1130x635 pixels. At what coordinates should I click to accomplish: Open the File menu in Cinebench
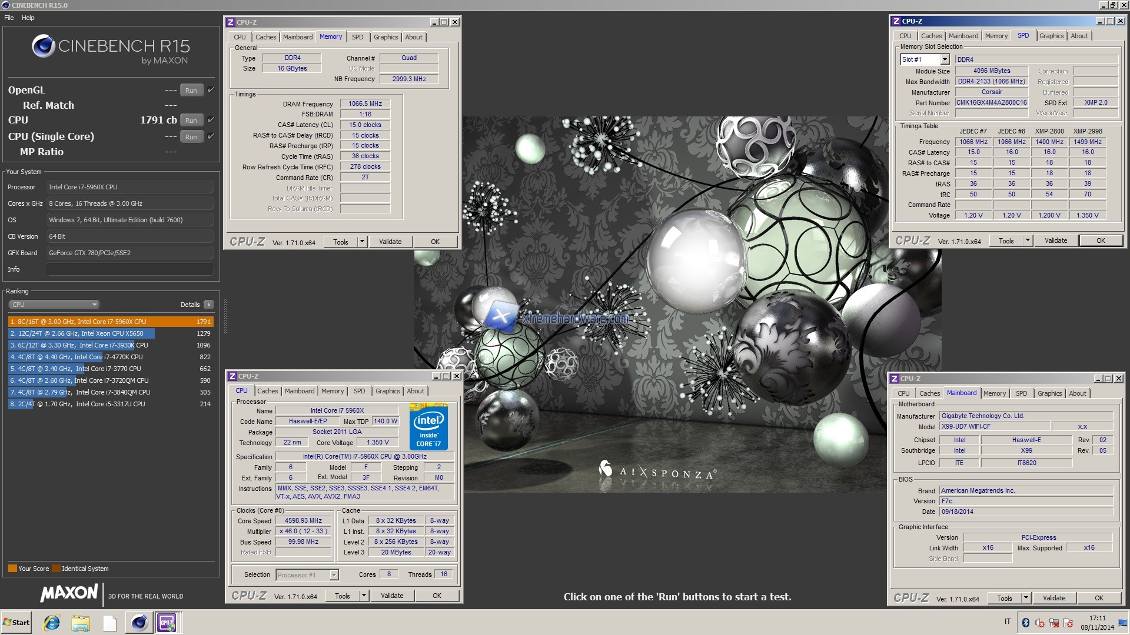tap(9, 18)
